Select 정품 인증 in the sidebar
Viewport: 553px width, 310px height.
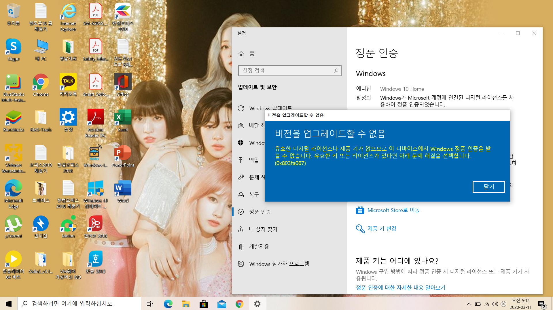289,212
